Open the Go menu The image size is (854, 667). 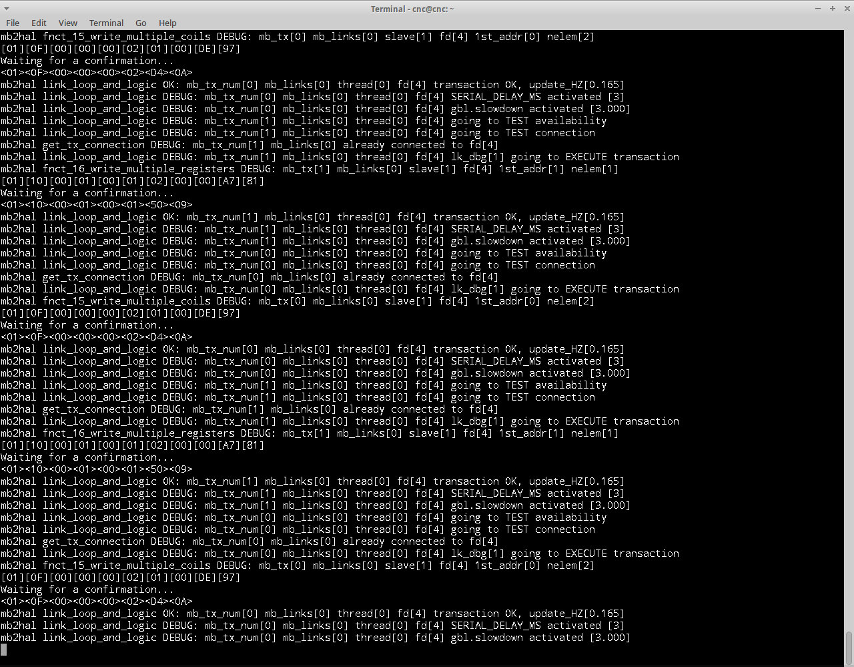[141, 23]
